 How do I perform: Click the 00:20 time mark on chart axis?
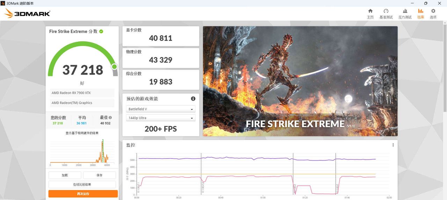[179, 198]
